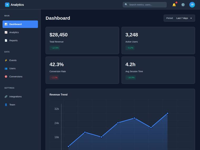Viewport: 200px width, 150px height.
Task: Click the Analytics logo icon
Action: click(7, 5)
